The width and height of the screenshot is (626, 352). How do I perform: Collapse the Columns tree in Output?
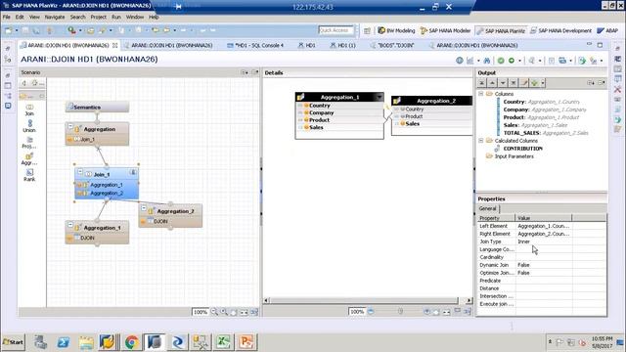pyautogui.click(x=481, y=94)
